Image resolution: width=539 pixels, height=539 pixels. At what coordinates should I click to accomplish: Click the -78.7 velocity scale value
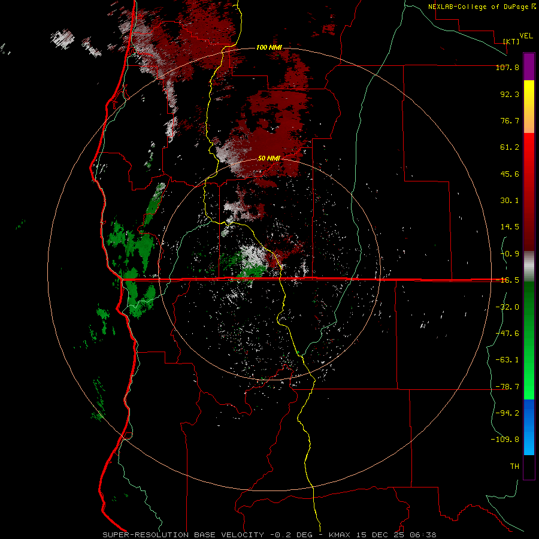(x=507, y=387)
